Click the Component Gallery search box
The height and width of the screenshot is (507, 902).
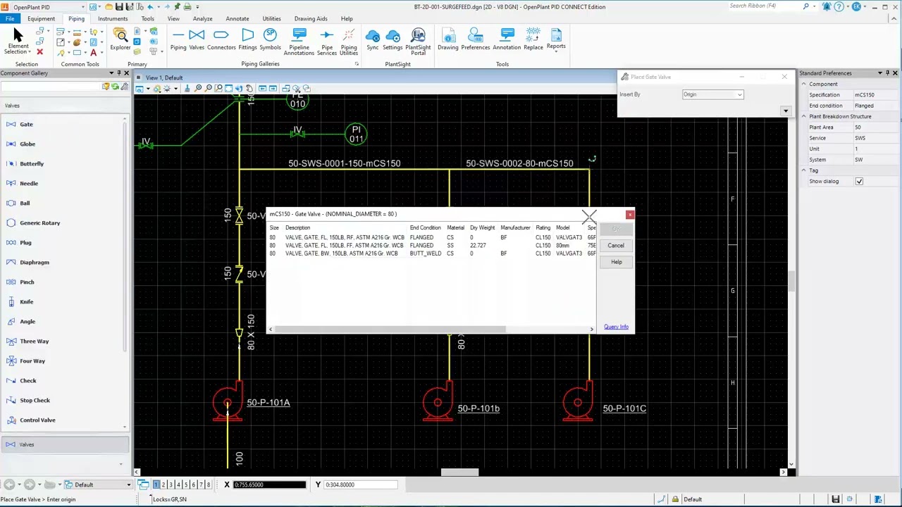click(x=51, y=87)
